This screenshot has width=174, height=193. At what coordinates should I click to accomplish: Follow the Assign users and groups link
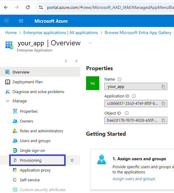[134, 179]
